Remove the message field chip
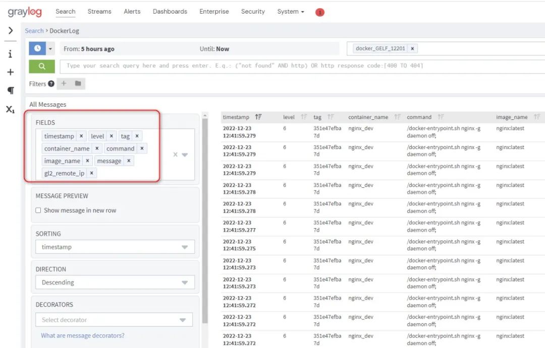The width and height of the screenshot is (545, 348). [x=129, y=161]
